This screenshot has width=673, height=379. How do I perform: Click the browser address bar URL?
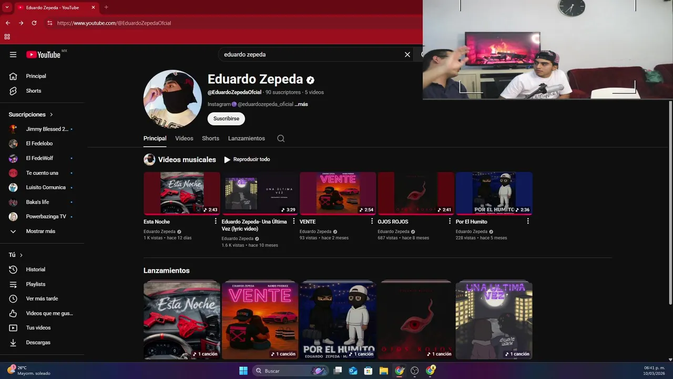[114, 23]
